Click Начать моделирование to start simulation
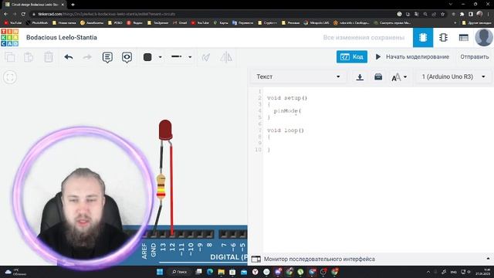Viewport: 494px width, 278px height. click(412, 56)
